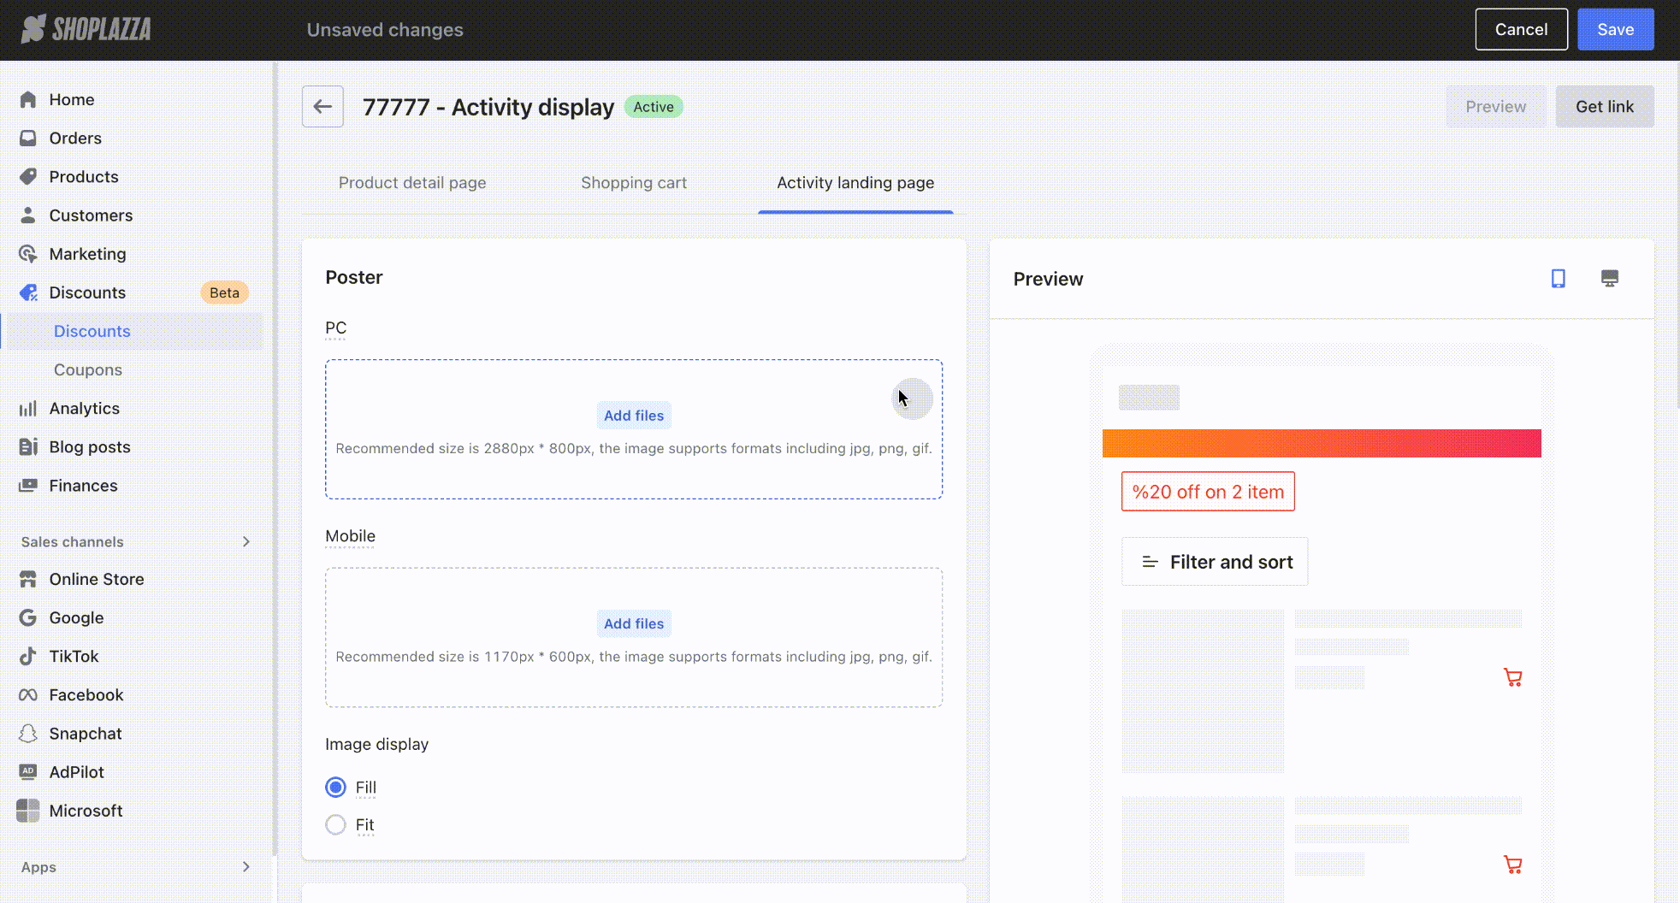Open Coupons in the sidebar
The width and height of the screenshot is (1680, 903).
point(88,370)
